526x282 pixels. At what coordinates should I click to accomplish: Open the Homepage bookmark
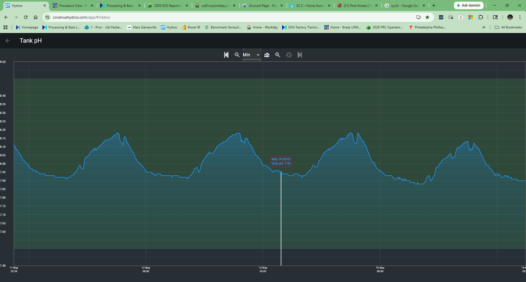(x=27, y=27)
